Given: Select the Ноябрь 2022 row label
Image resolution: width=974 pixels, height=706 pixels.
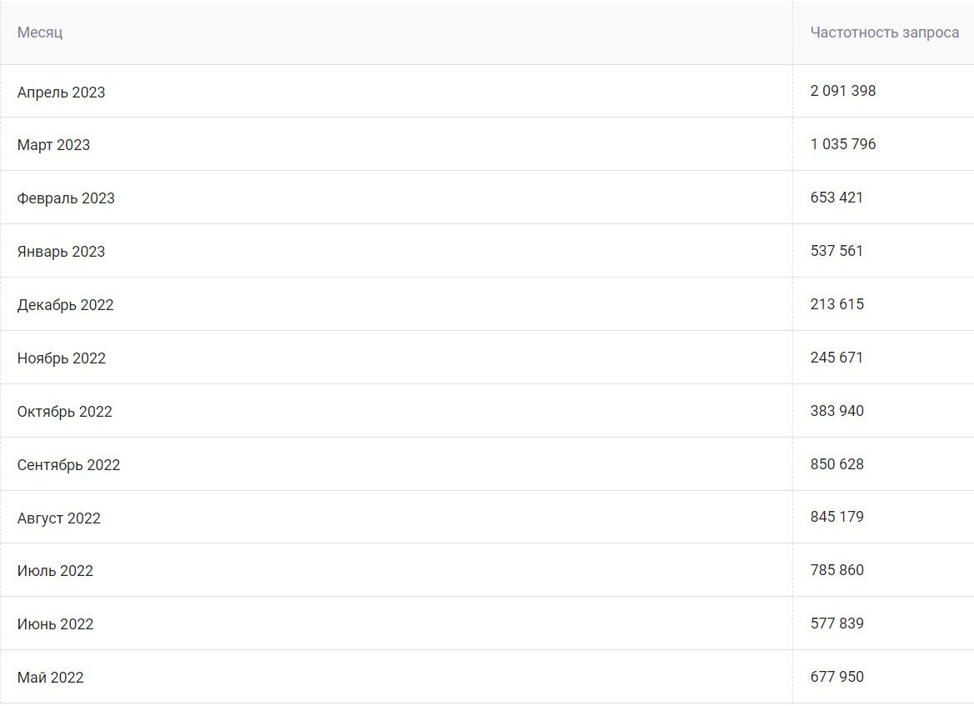Looking at the screenshot, I should pyautogui.click(x=61, y=358).
